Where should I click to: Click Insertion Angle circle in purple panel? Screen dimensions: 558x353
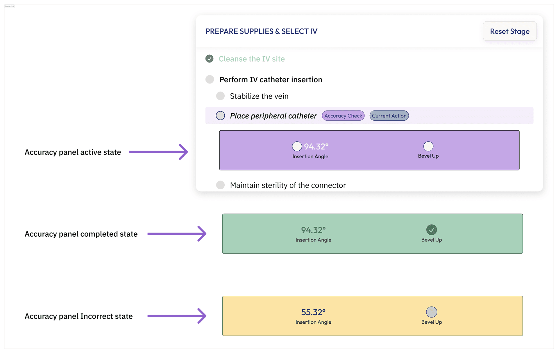point(297,146)
